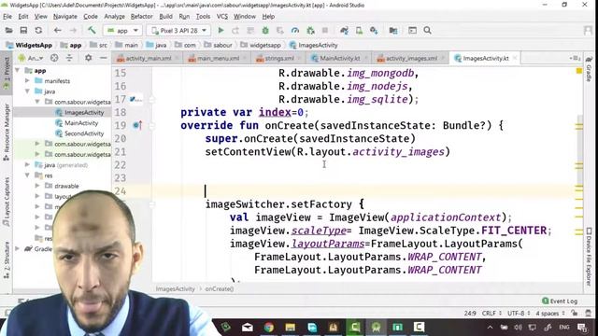This screenshot has width=598, height=336.
Task: Open the VCS menu
Action: pyautogui.click(x=222, y=17)
